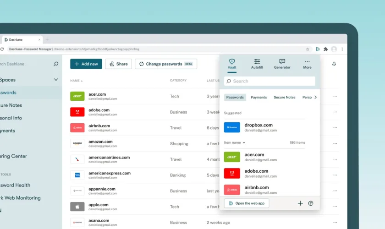Click the sidebar search magnifier icon

tap(56, 64)
